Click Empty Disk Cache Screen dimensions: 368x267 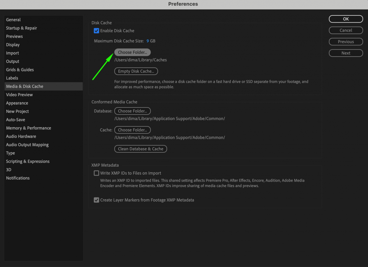pos(136,71)
